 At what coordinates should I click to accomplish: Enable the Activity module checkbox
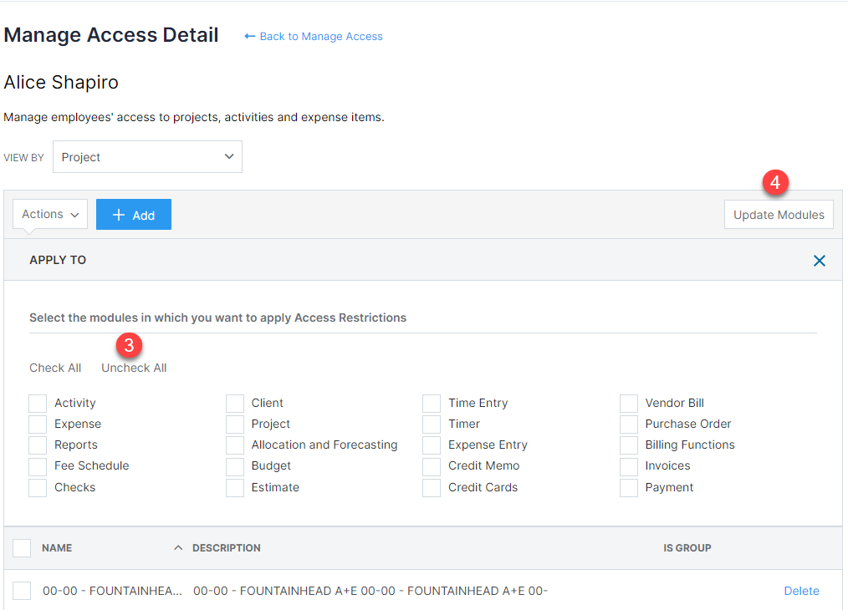[x=37, y=403]
